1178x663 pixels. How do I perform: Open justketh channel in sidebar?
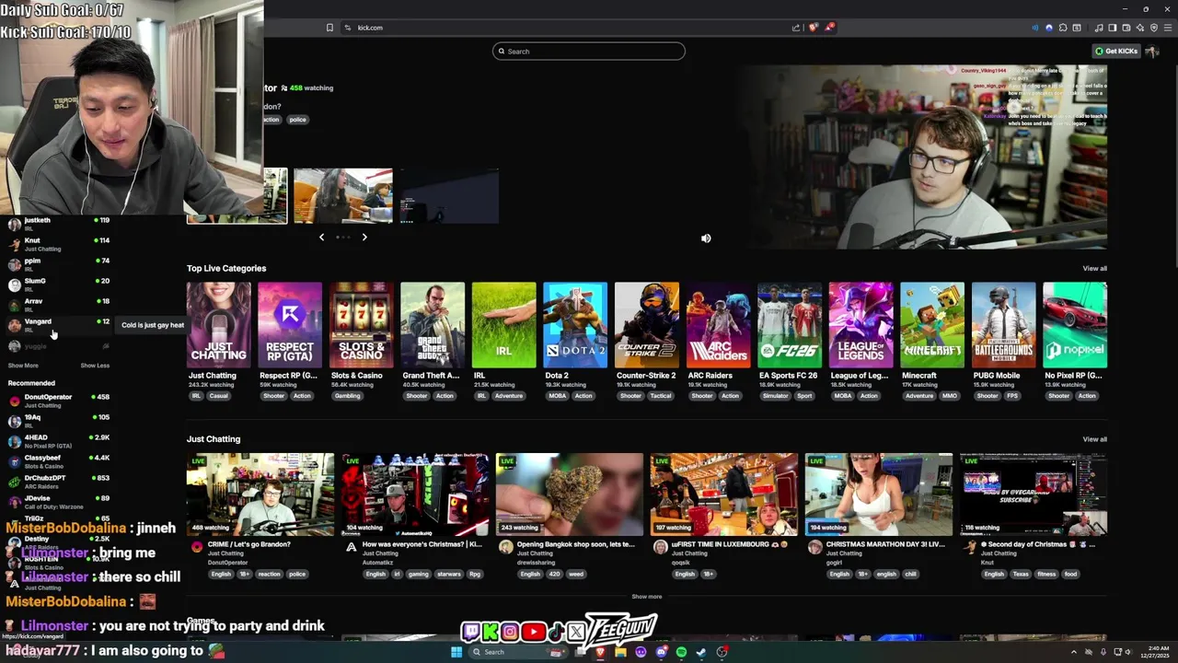click(x=58, y=224)
